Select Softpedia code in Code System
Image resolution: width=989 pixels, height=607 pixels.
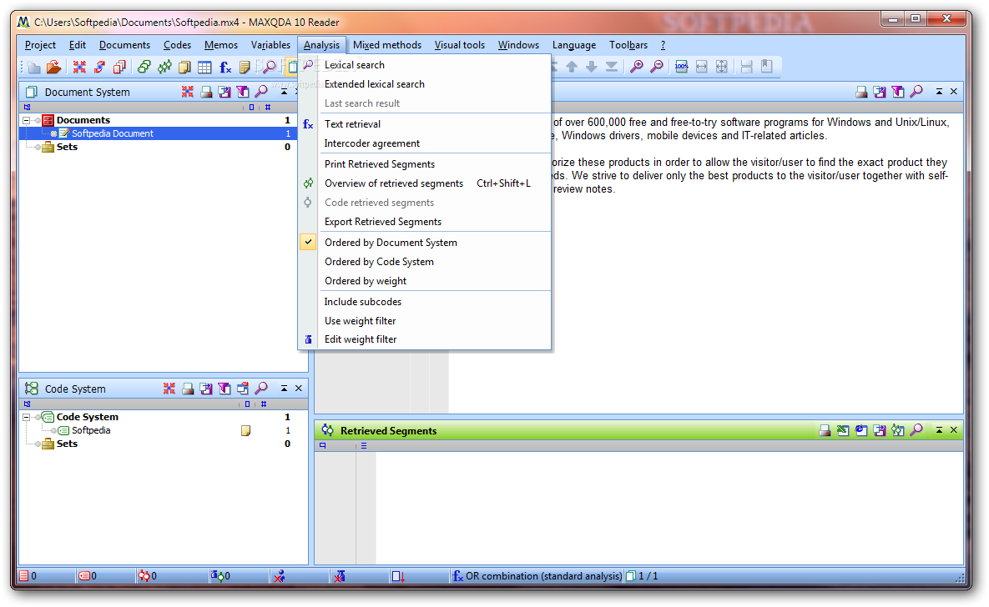(x=91, y=430)
